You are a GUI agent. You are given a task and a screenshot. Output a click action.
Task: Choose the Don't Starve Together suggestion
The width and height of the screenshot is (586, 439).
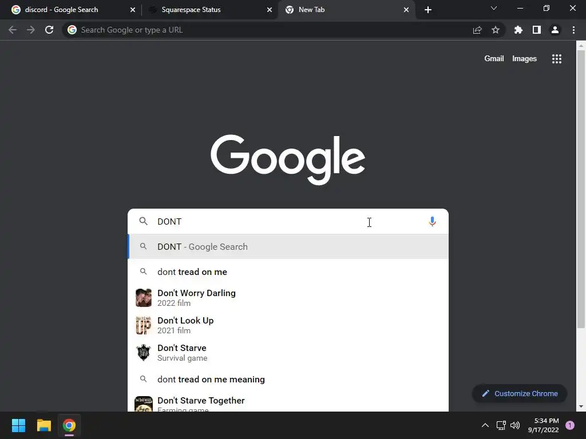(288, 403)
